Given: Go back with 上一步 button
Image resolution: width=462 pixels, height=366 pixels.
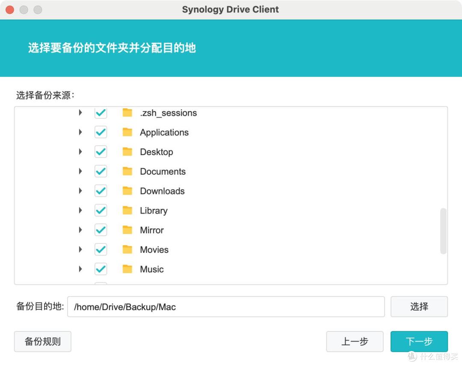Looking at the screenshot, I should click(355, 341).
